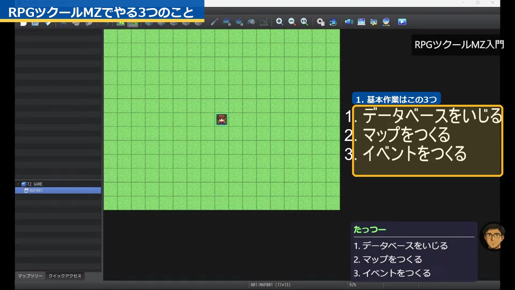Zoom in on the map

280,22
